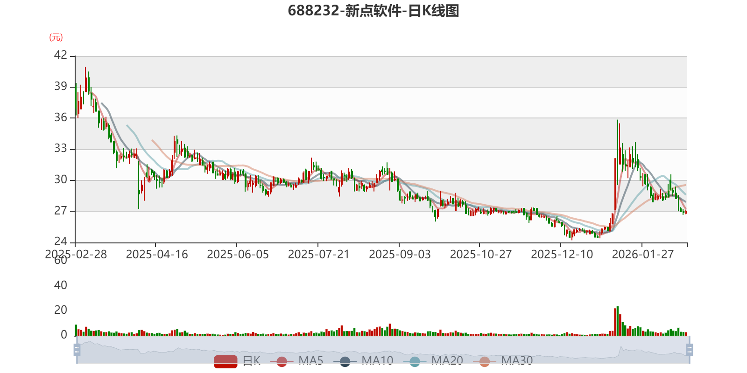Click price axis label 27
This screenshot has width=747, height=373.
point(61,211)
